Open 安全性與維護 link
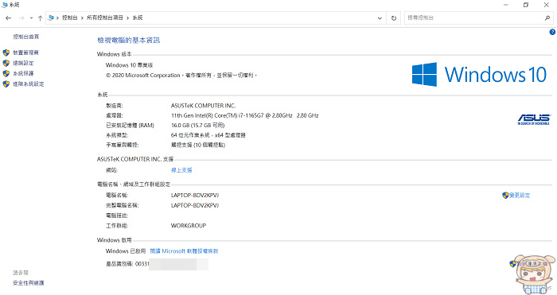This screenshot has height=295, width=557. 29,283
